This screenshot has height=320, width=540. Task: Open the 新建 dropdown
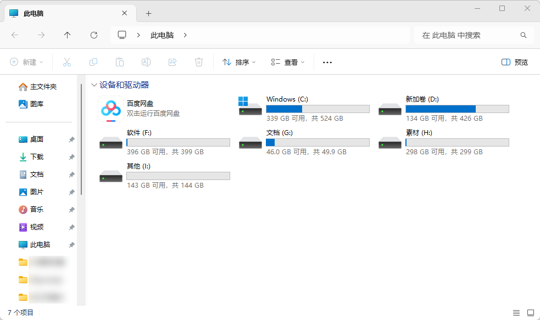coord(26,62)
